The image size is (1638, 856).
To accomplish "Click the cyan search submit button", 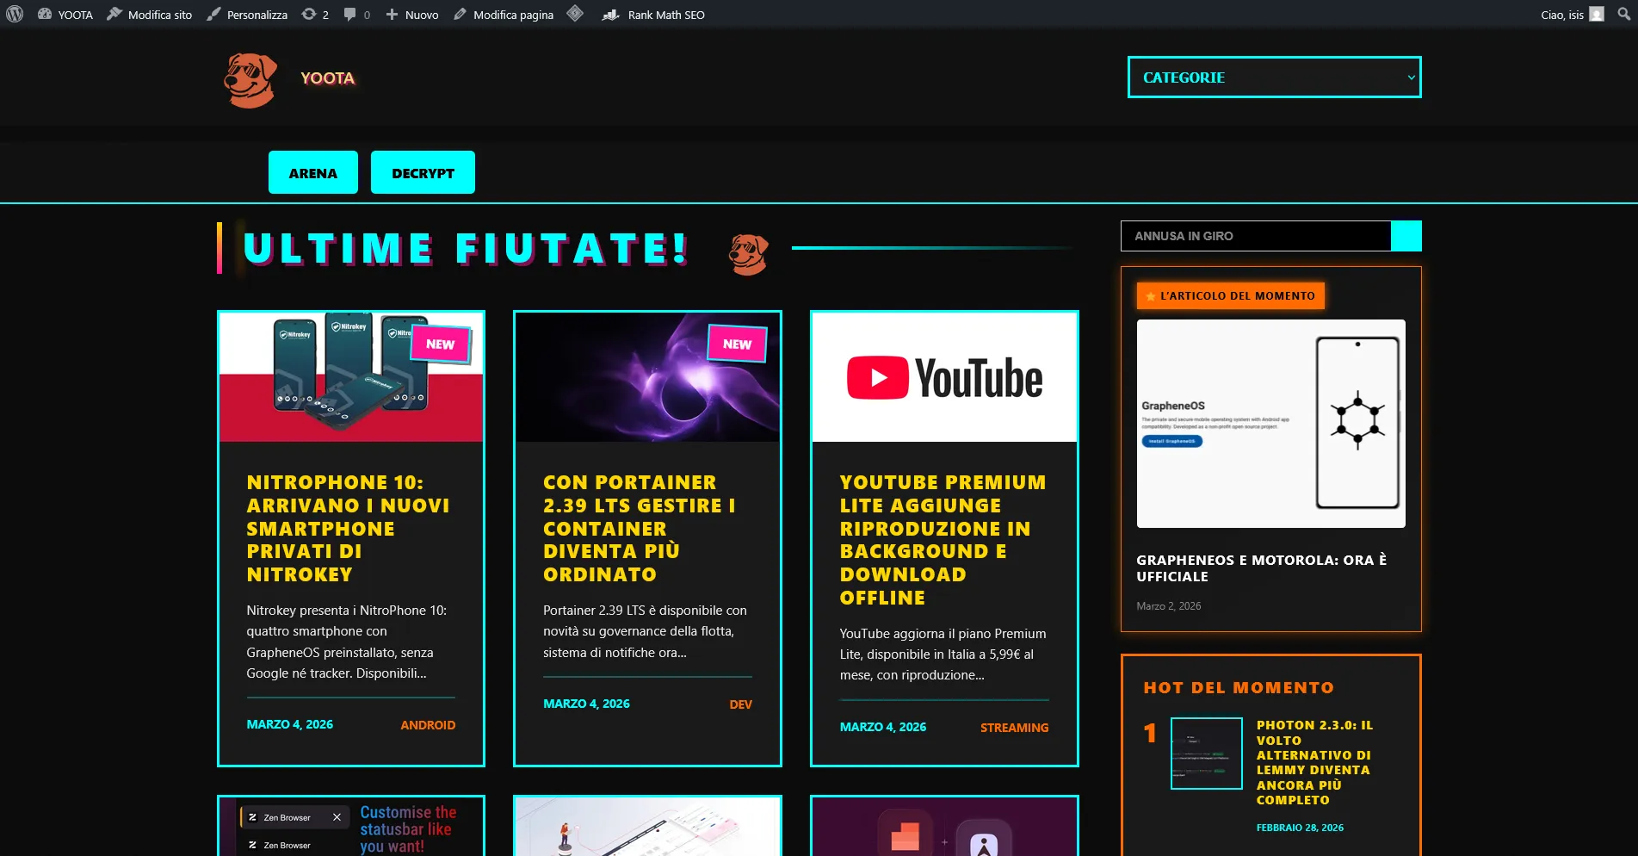I will tap(1406, 236).
